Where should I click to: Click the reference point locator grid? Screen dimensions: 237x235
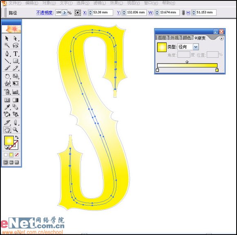pos(78,13)
